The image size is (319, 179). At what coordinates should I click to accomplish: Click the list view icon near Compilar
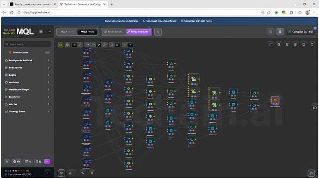coord(280,32)
